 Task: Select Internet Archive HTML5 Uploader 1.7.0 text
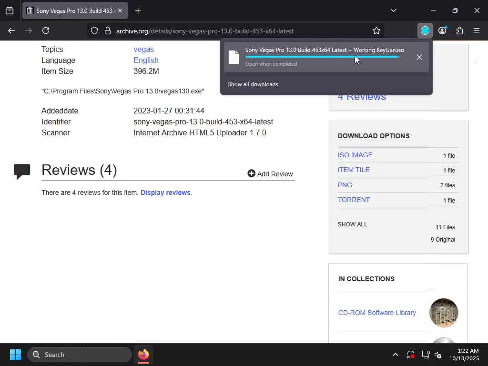pos(200,132)
